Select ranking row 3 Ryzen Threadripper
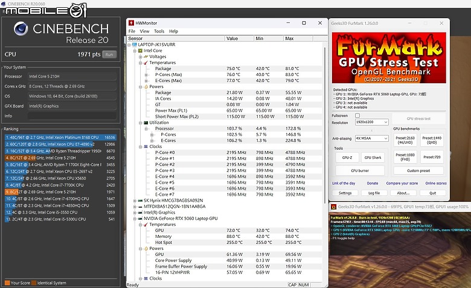The height and width of the screenshot is (288, 471). click(x=60, y=151)
